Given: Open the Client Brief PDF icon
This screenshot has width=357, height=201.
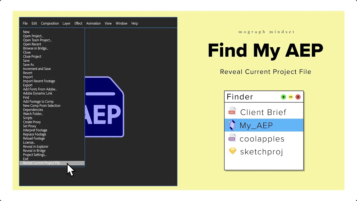Looking at the screenshot, I should pos(232,111).
